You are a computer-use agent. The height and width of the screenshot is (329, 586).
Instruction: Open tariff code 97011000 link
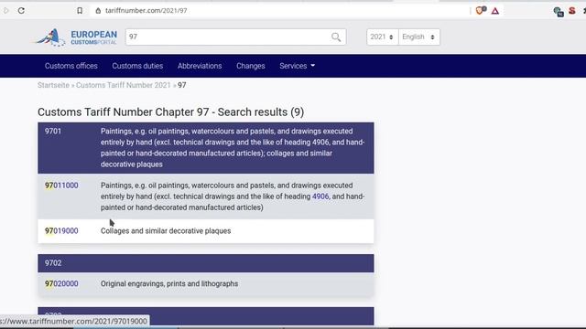click(61, 186)
